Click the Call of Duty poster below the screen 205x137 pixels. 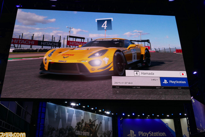click(78, 120)
